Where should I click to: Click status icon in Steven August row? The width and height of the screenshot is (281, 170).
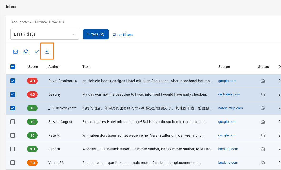tap(263, 122)
